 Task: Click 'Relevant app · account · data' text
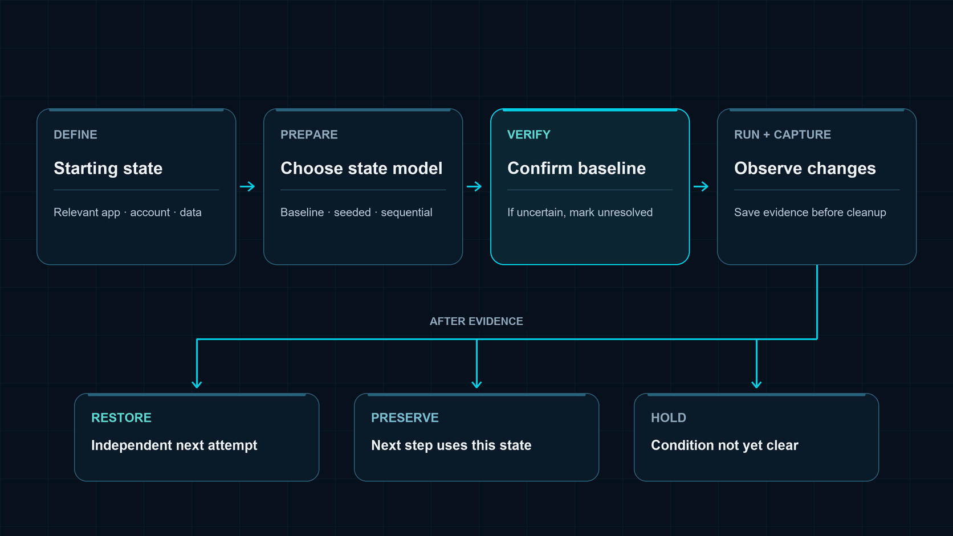[x=127, y=212]
